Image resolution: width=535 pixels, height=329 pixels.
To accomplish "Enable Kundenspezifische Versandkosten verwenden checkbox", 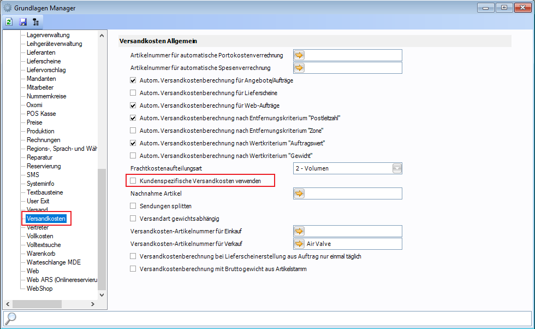I will [x=133, y=180].
